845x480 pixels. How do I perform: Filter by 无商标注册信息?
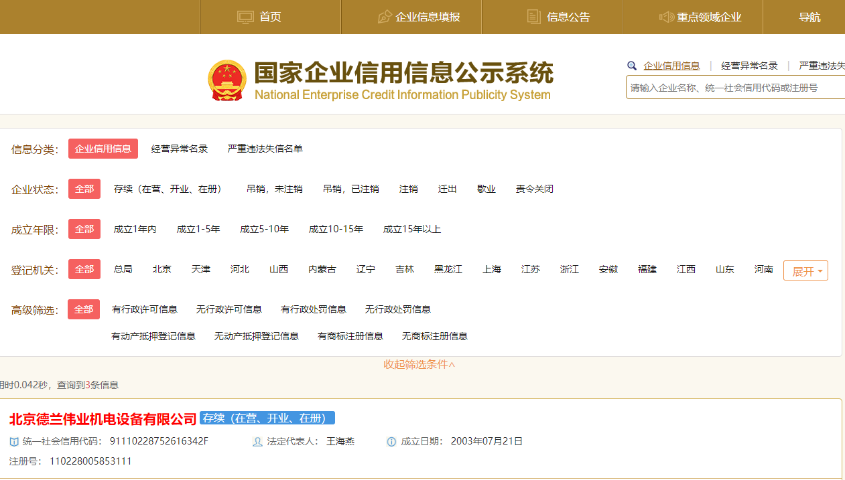[435, 336]
